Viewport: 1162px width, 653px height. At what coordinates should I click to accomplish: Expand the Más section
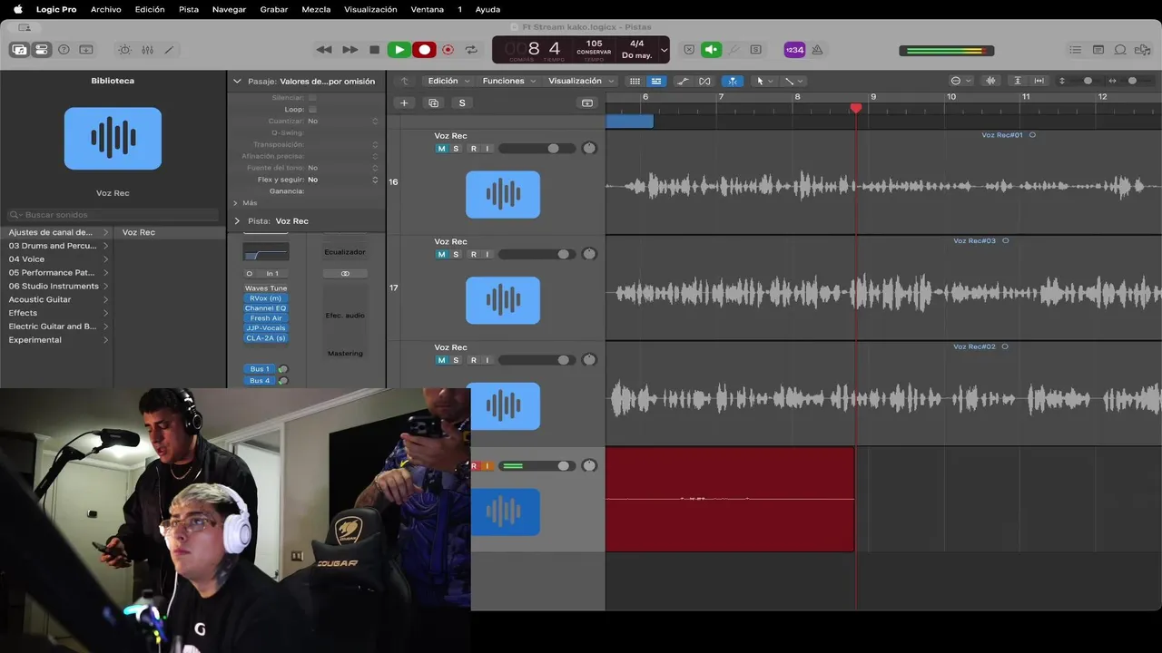pos(236,203)
